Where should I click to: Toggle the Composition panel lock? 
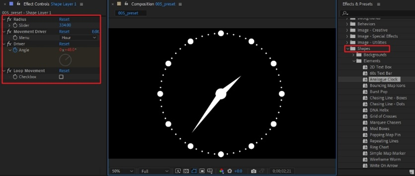pyautogui.click(x=126, y=4)
